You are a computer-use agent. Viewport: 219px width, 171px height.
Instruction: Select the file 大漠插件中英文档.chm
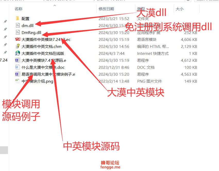click(x=41, y=46)
